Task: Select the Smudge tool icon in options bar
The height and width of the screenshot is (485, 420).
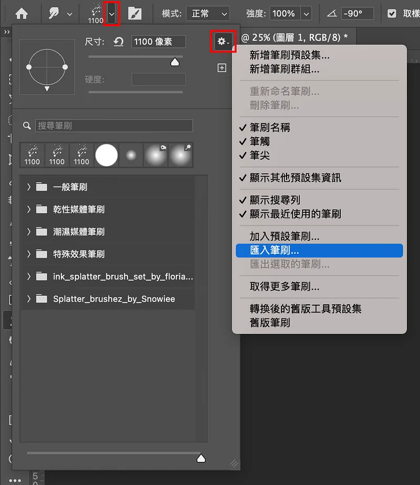Action: (x=54, y=13)
